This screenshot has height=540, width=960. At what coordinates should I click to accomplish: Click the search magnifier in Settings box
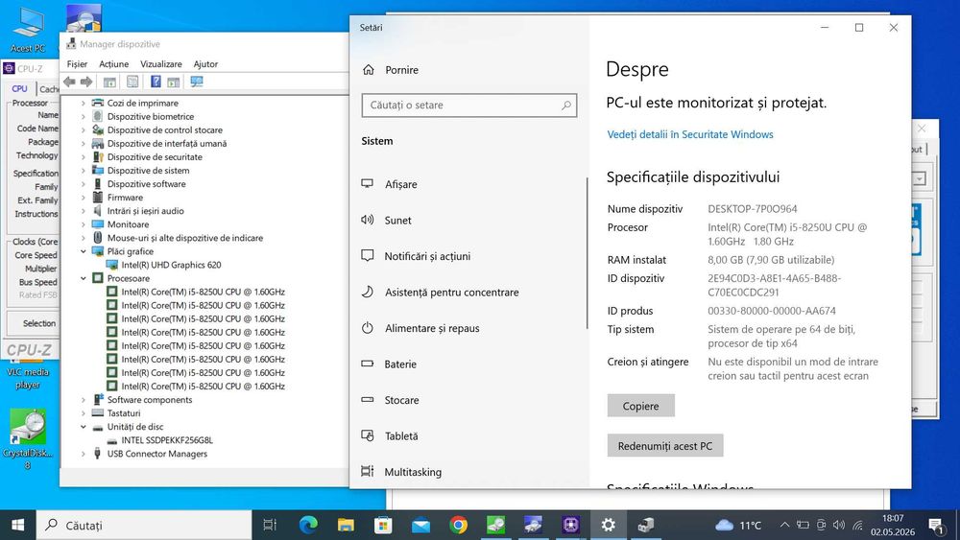click(566, 106)
